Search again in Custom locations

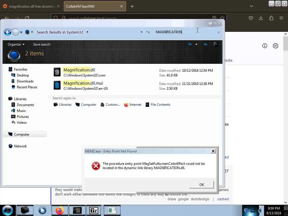tap(110, 105)
